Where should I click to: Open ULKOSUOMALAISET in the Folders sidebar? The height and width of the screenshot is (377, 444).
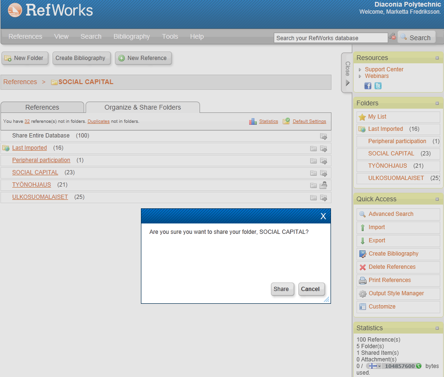point(396,178)
